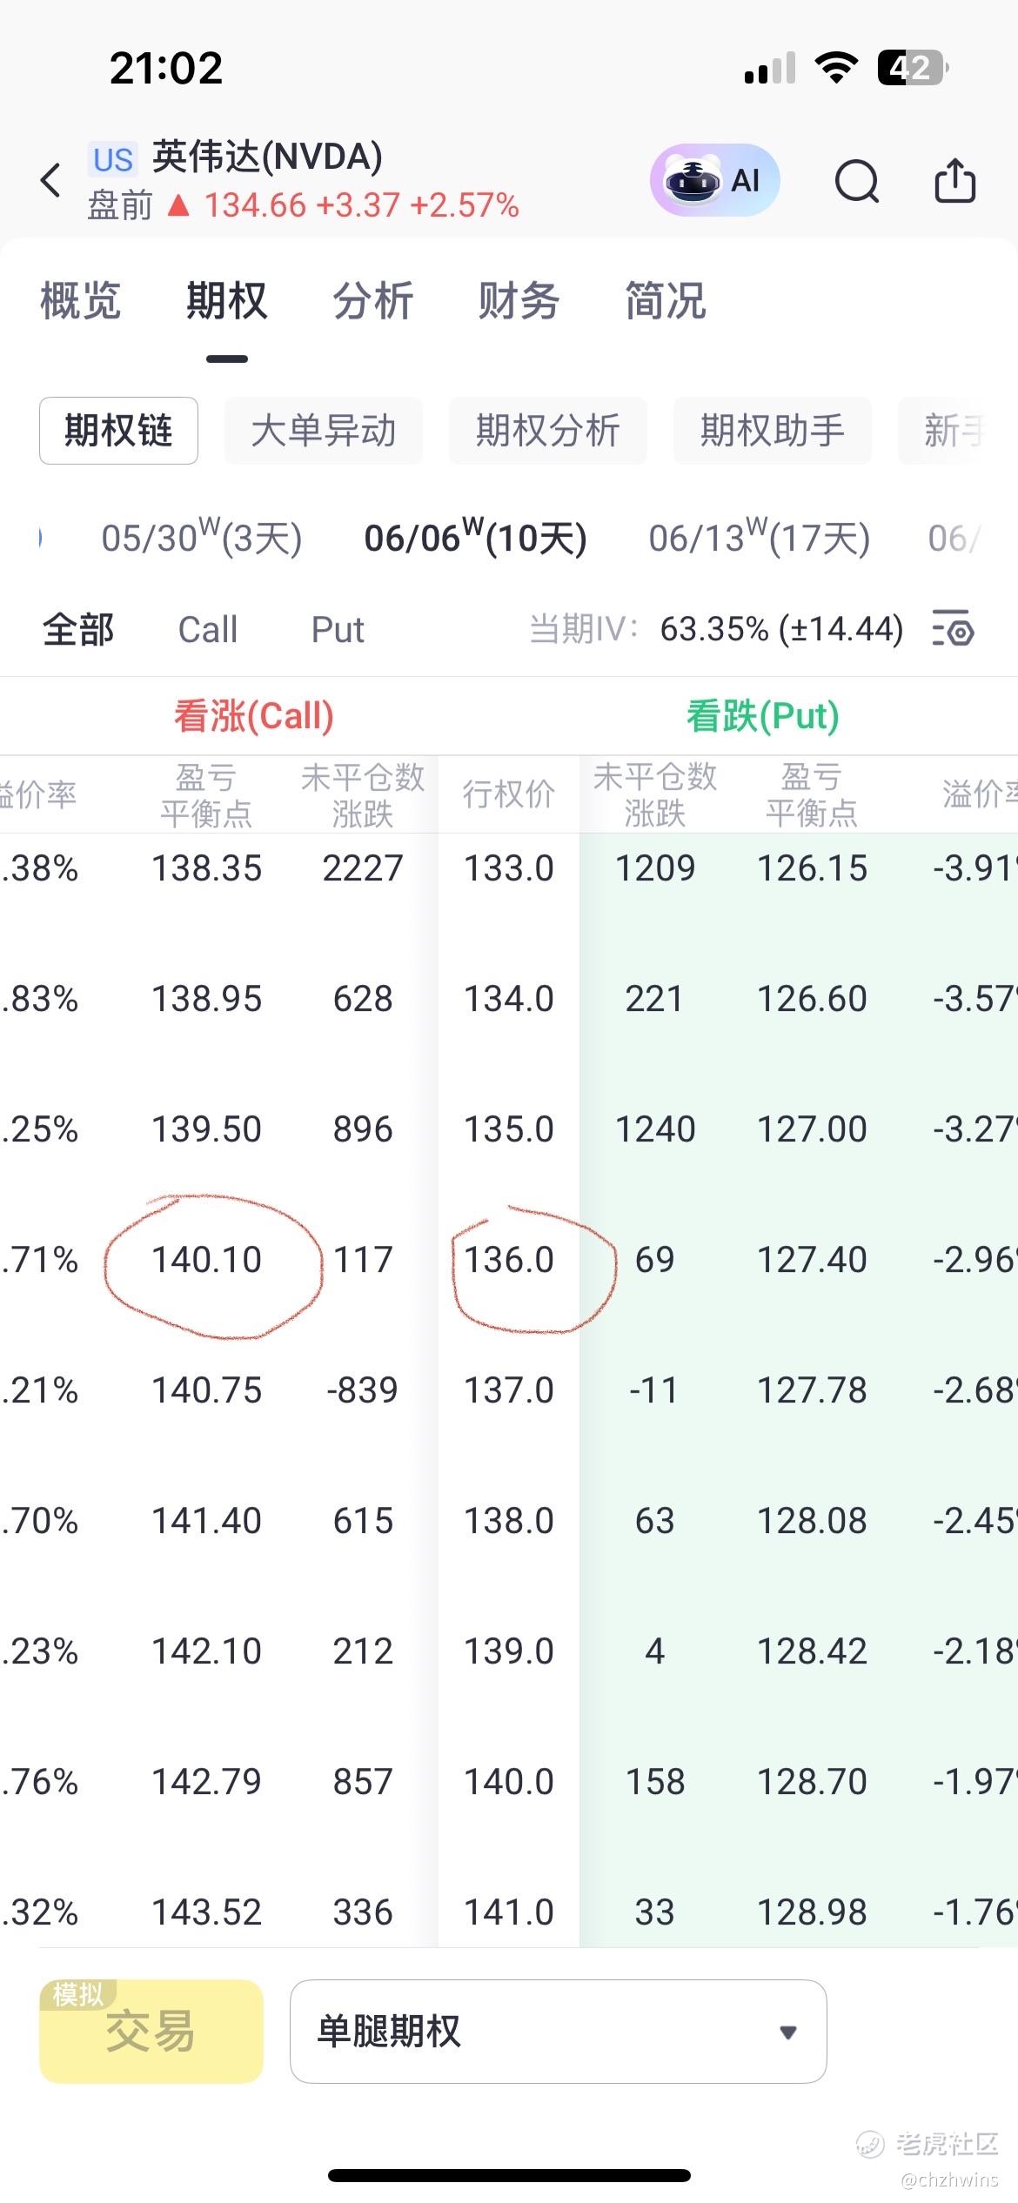Tap the back arrow icon
Image resolution: width=1018 pixels, height=2203 pixels.
pos(51,180)
